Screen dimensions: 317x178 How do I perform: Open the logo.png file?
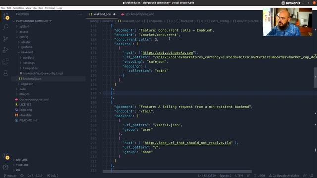[x=25, y=110]
